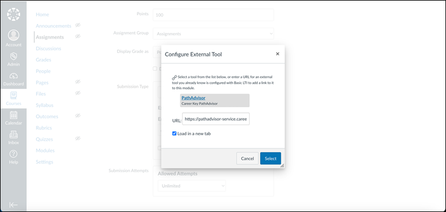This screenshot has width=446, height=212.
Task: Toggle visibility eye next to Quizzes
Action: (x=78, y=138)
